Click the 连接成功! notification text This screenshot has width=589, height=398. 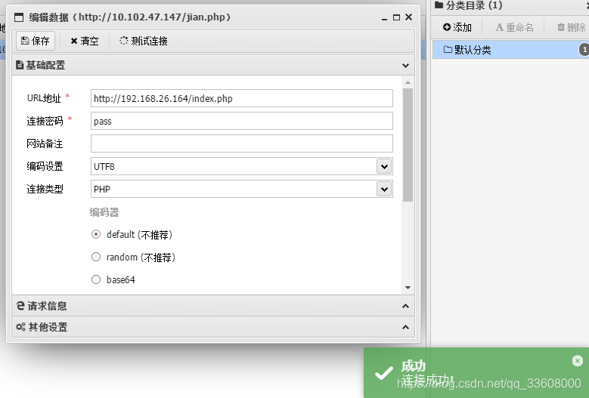pyautogui.click(x=428, y=380)
